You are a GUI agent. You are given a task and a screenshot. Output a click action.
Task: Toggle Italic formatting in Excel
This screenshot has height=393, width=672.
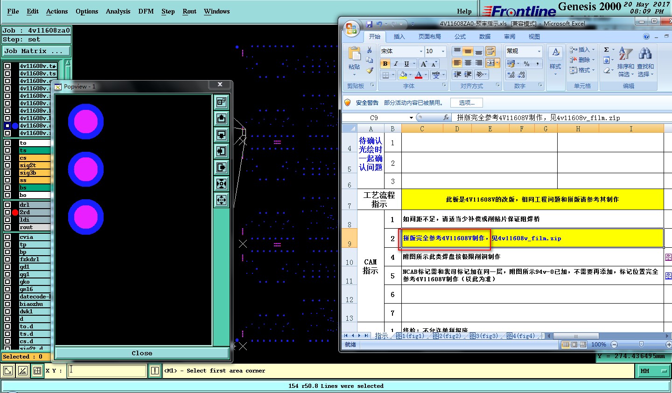click(396, 64)
